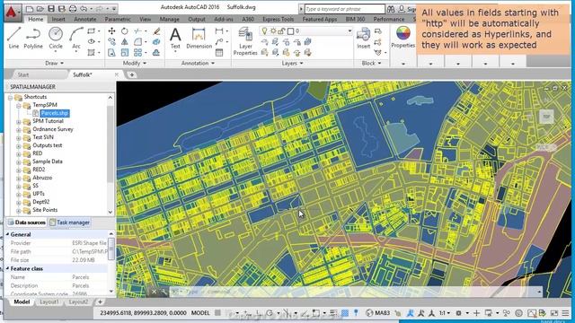Open the Insert ribbon tab

[58, 19]
